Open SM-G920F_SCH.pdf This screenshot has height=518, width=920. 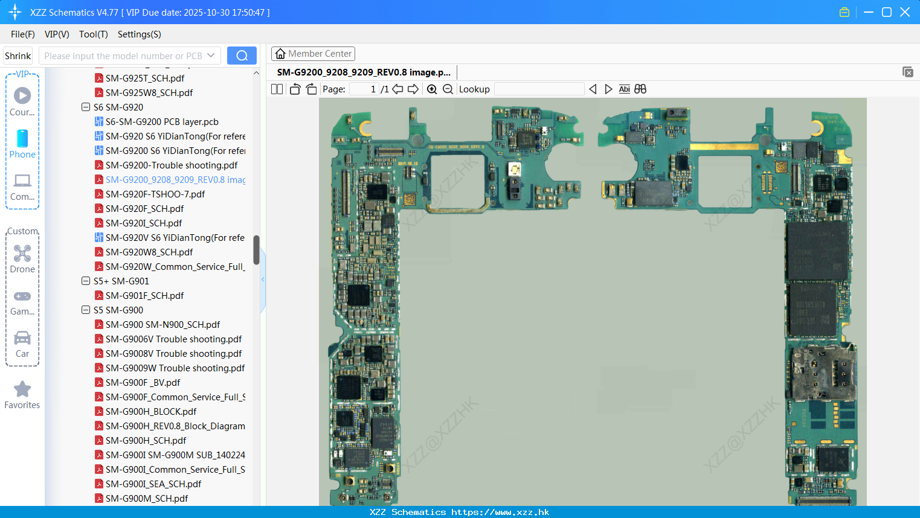click(144, 208)
